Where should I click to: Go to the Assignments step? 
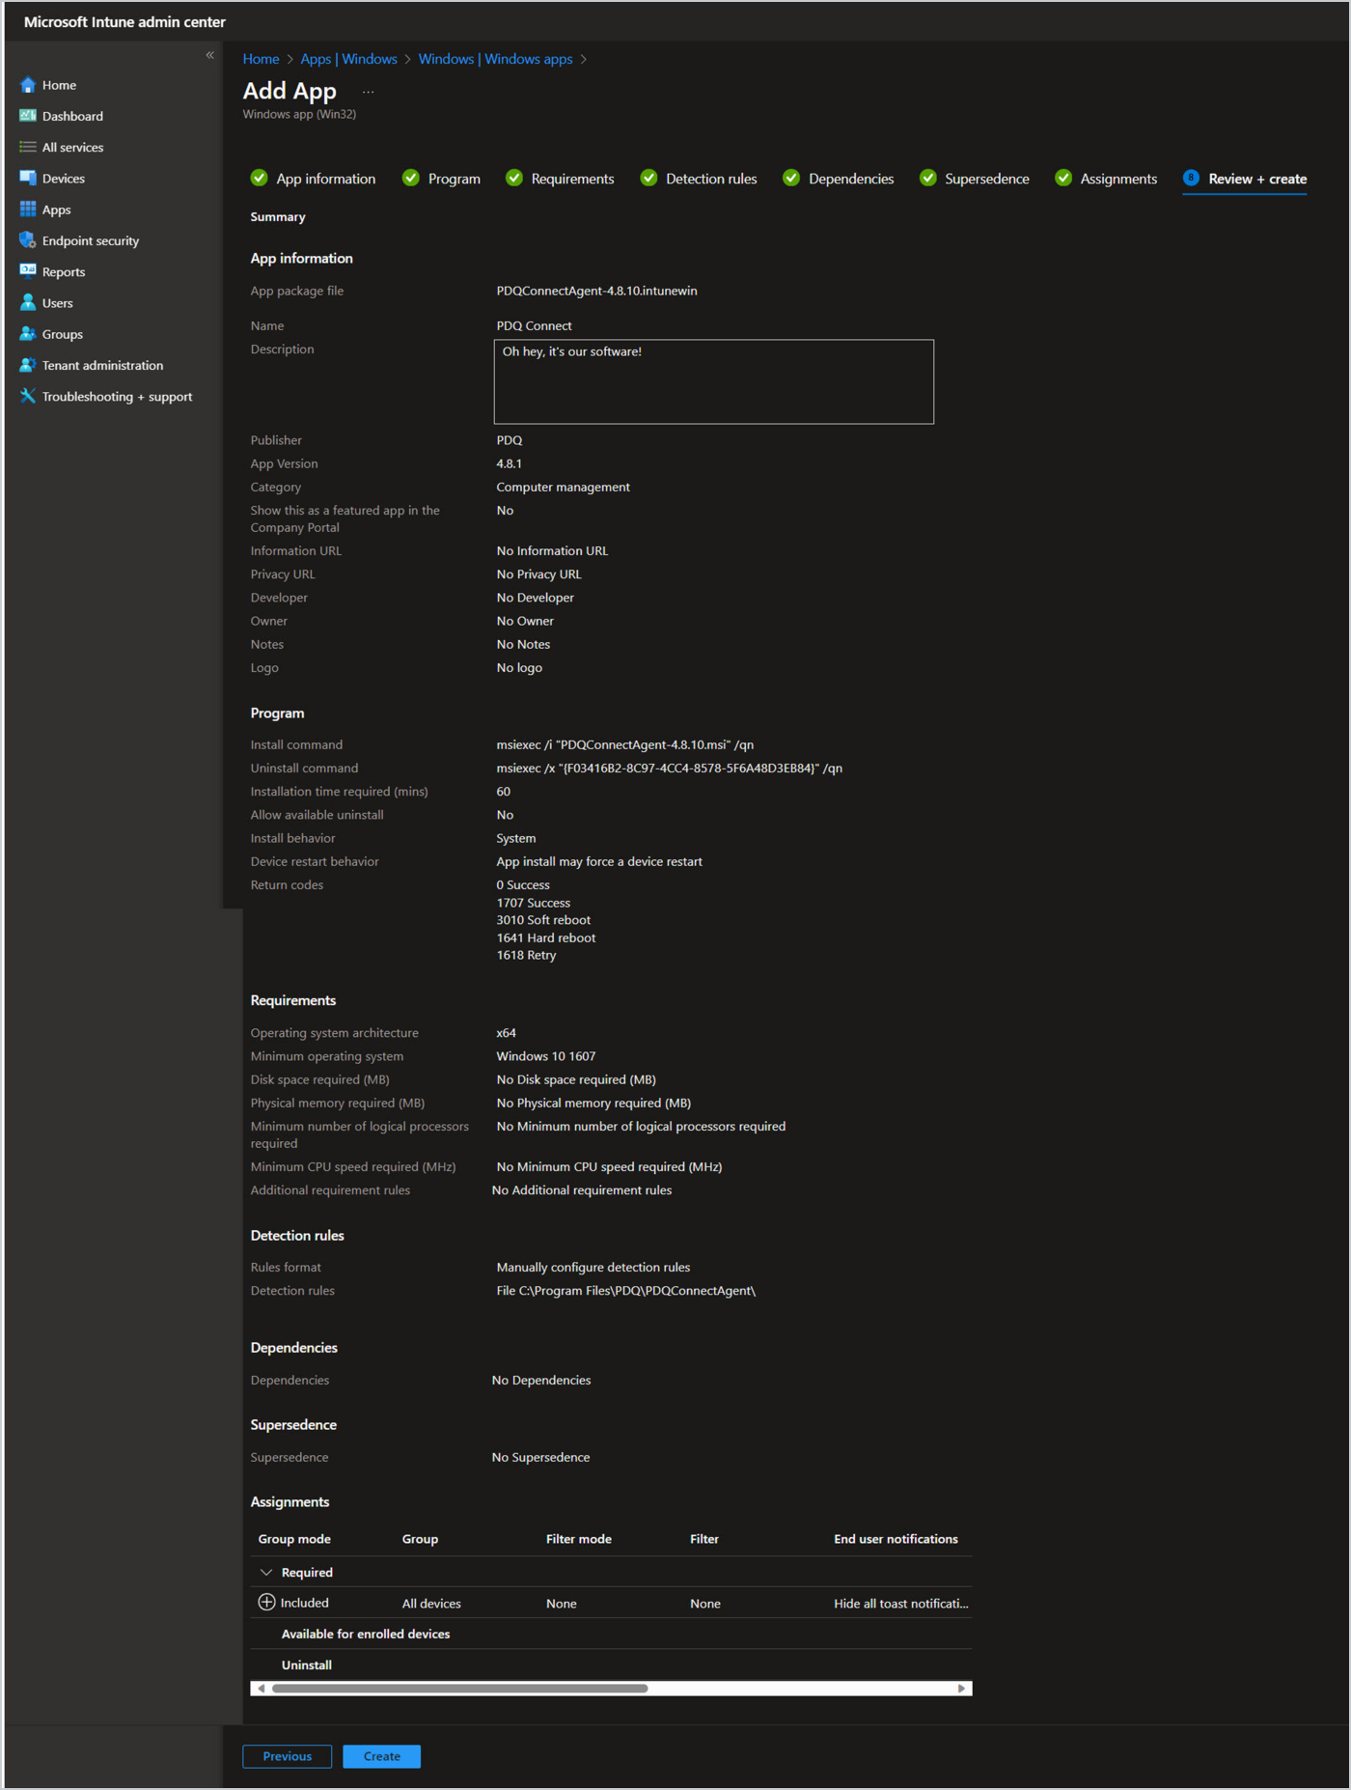pyautogui.click(x=1118, y=179)
